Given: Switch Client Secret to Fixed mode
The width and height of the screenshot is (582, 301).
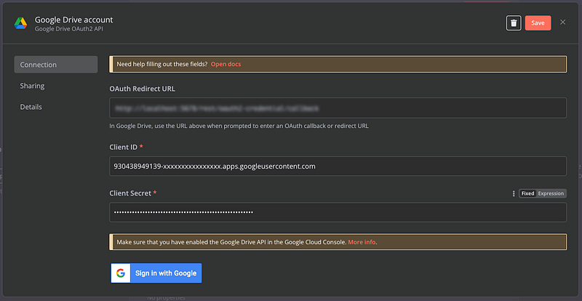Looking at the screenshot, I should pos(527,193).
